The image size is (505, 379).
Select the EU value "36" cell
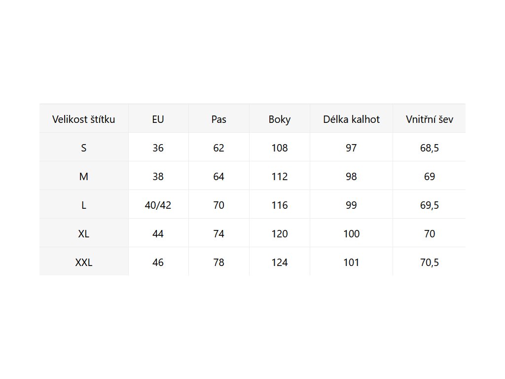tap(158, 148)
